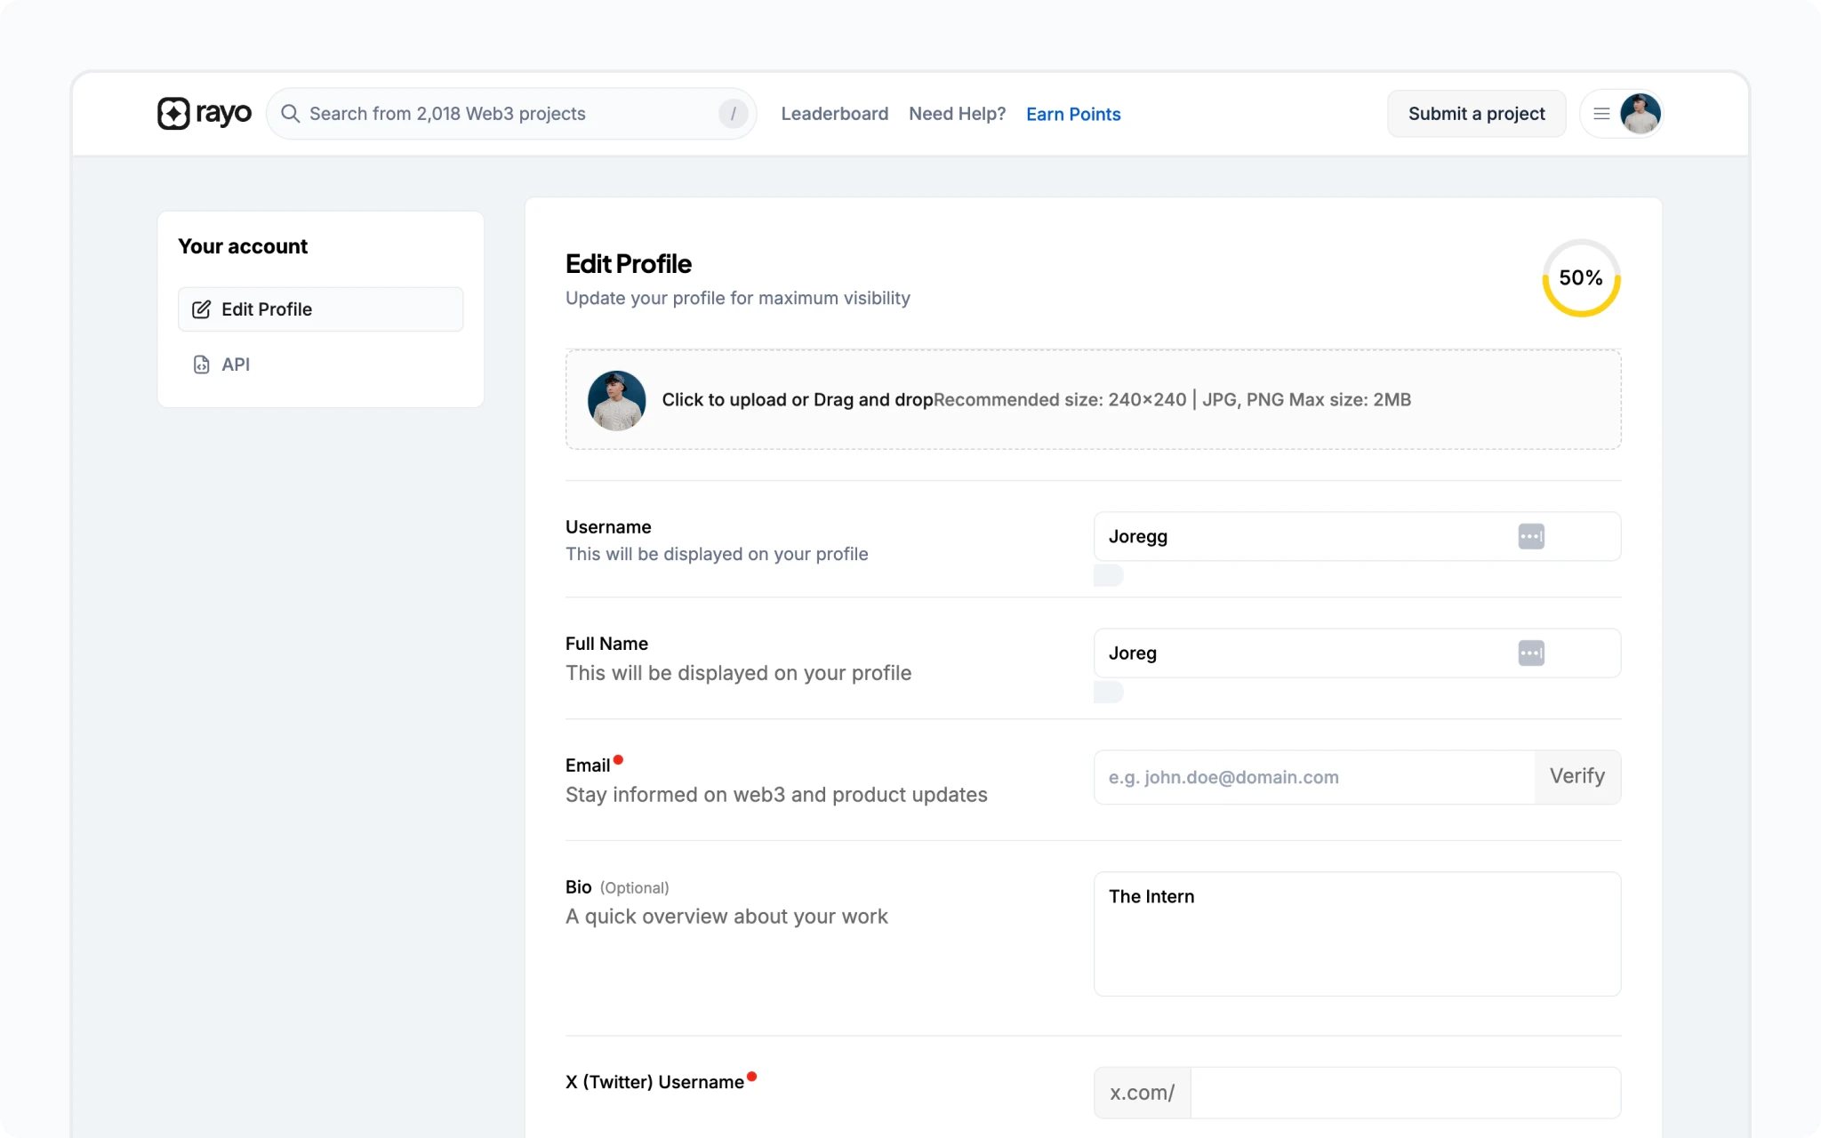Click the slash shortcut badge in search

point(733,114)
